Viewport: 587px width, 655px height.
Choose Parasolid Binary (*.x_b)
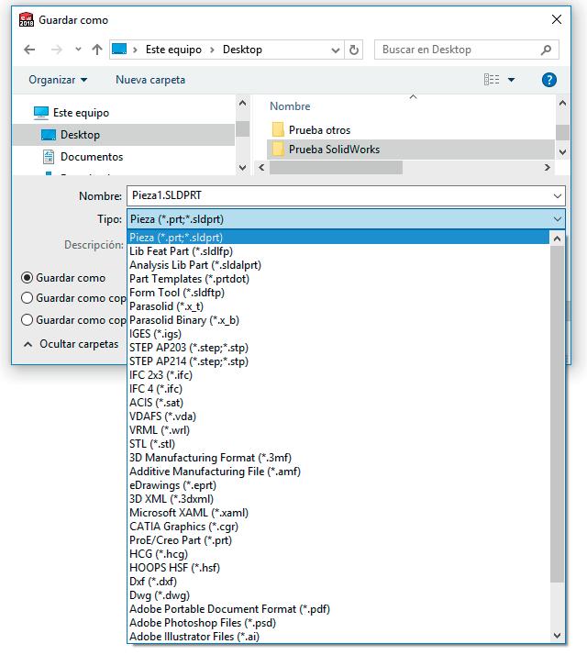pos(338,320)
